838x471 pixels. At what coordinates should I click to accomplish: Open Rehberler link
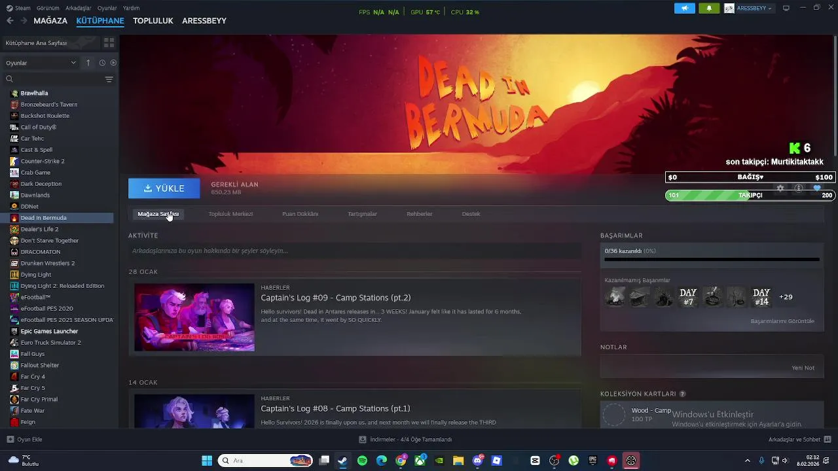(x=420, y=214)
